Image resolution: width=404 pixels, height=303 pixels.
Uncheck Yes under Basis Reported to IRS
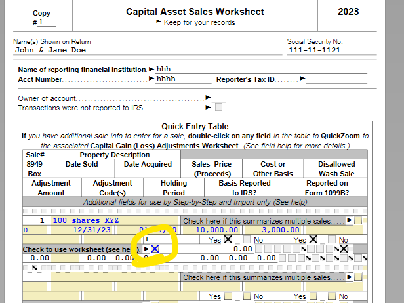tap(228, 239)
